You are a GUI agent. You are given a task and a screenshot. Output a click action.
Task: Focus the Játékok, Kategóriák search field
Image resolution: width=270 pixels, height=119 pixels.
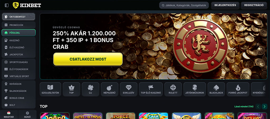184,5
